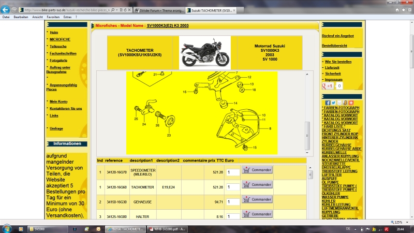Image resolution: width=414 pixels, height=233 pixels.
Task: Stop loading with the address bar X
Action: coord(129,10)
